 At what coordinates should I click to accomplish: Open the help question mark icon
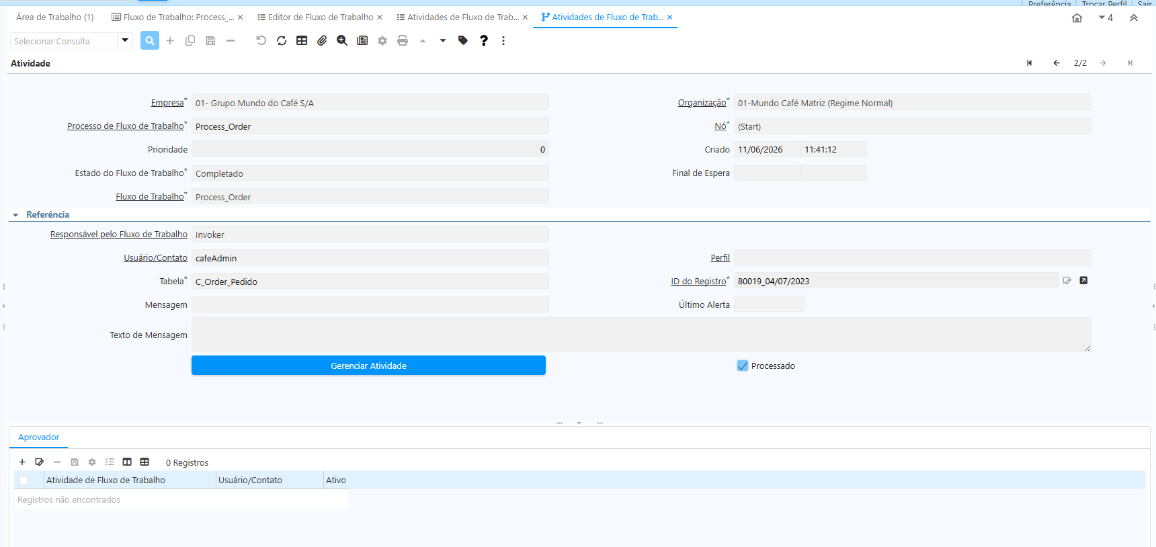coord(483,41)
